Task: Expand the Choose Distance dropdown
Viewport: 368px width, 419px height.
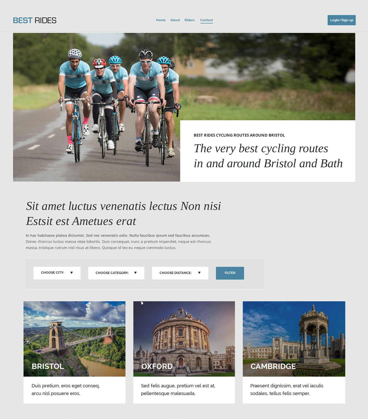Action: tap(180, 273)
